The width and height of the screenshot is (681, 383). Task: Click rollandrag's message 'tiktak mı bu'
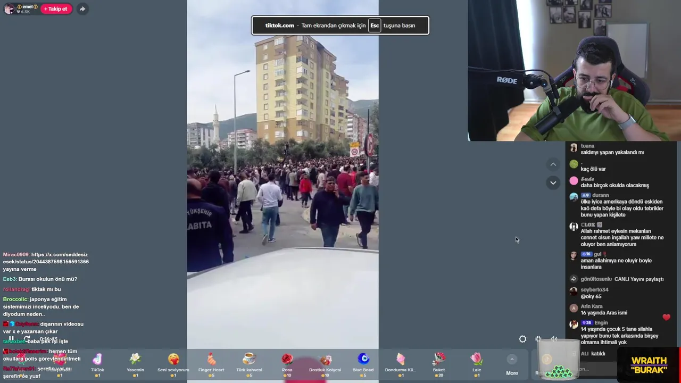click(x=46, y=289)
